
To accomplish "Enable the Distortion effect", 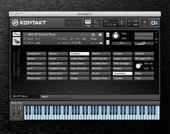I will pos(101,69).
